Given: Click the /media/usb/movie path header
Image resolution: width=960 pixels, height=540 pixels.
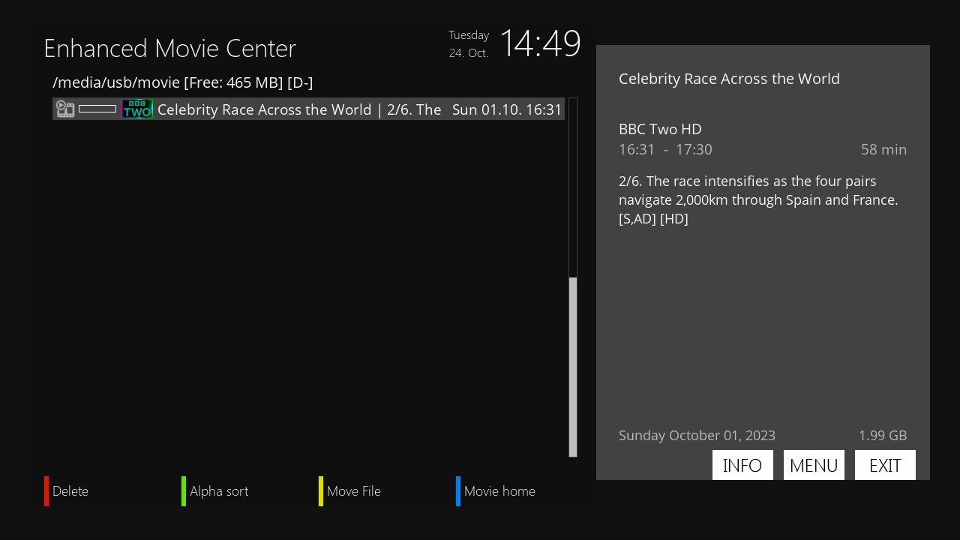Looking at the screenshot, I should point(182,82).
